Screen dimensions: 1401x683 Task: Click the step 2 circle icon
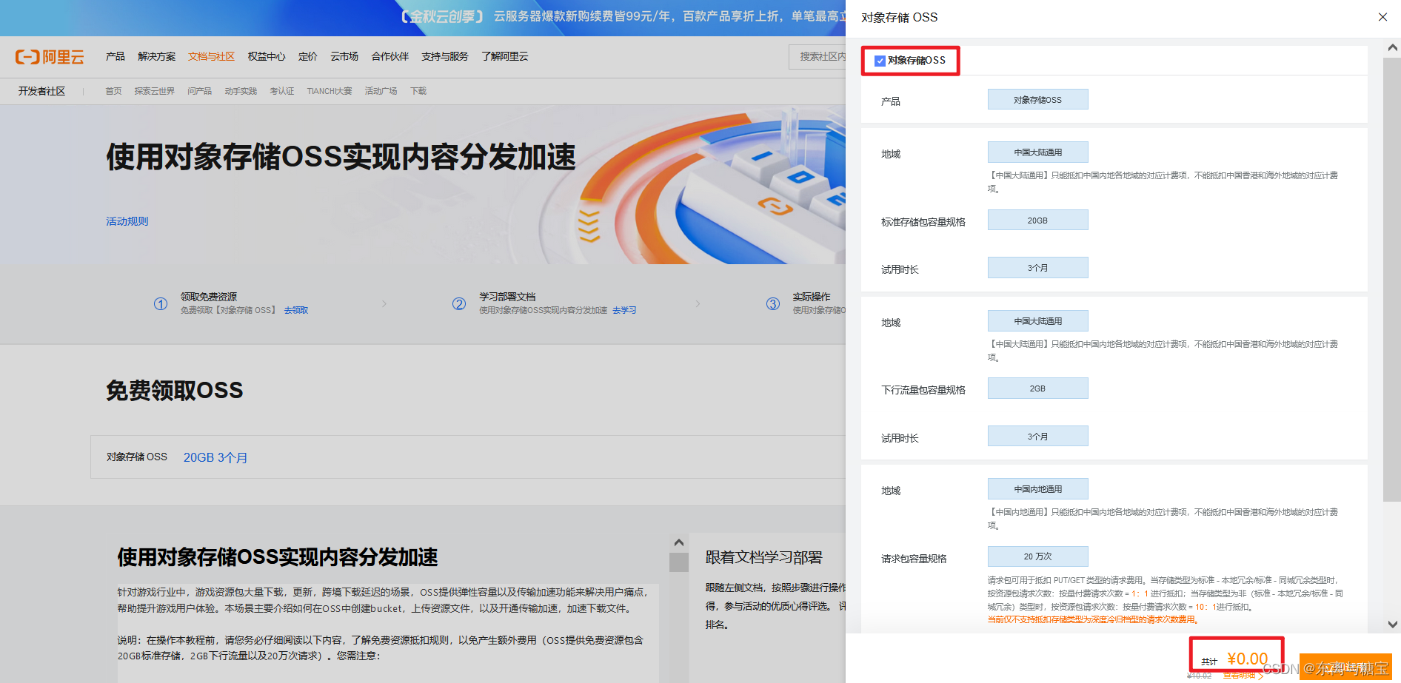459,303
